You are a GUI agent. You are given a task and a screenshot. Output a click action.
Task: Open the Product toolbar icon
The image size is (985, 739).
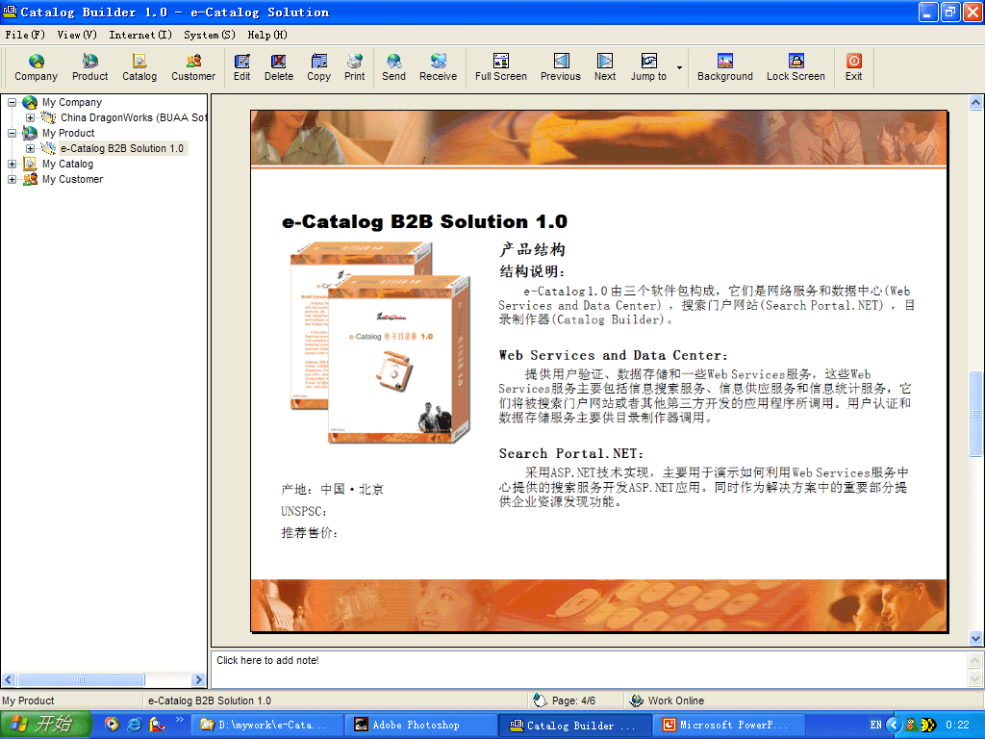[x=89, y=67]
